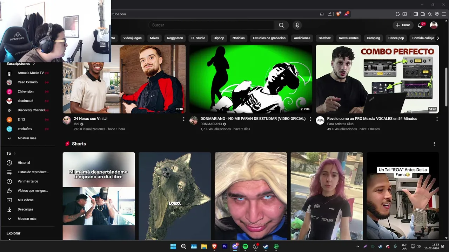The width and height of the screenshot is (449, 252).
Task: Open Mis vídeos in the sidebar
Action: [28, 200]
